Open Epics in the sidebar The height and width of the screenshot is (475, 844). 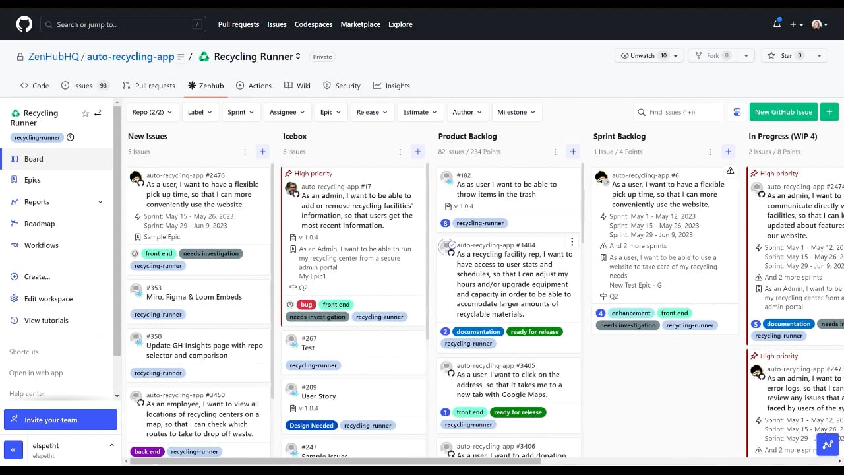(32, 180)
